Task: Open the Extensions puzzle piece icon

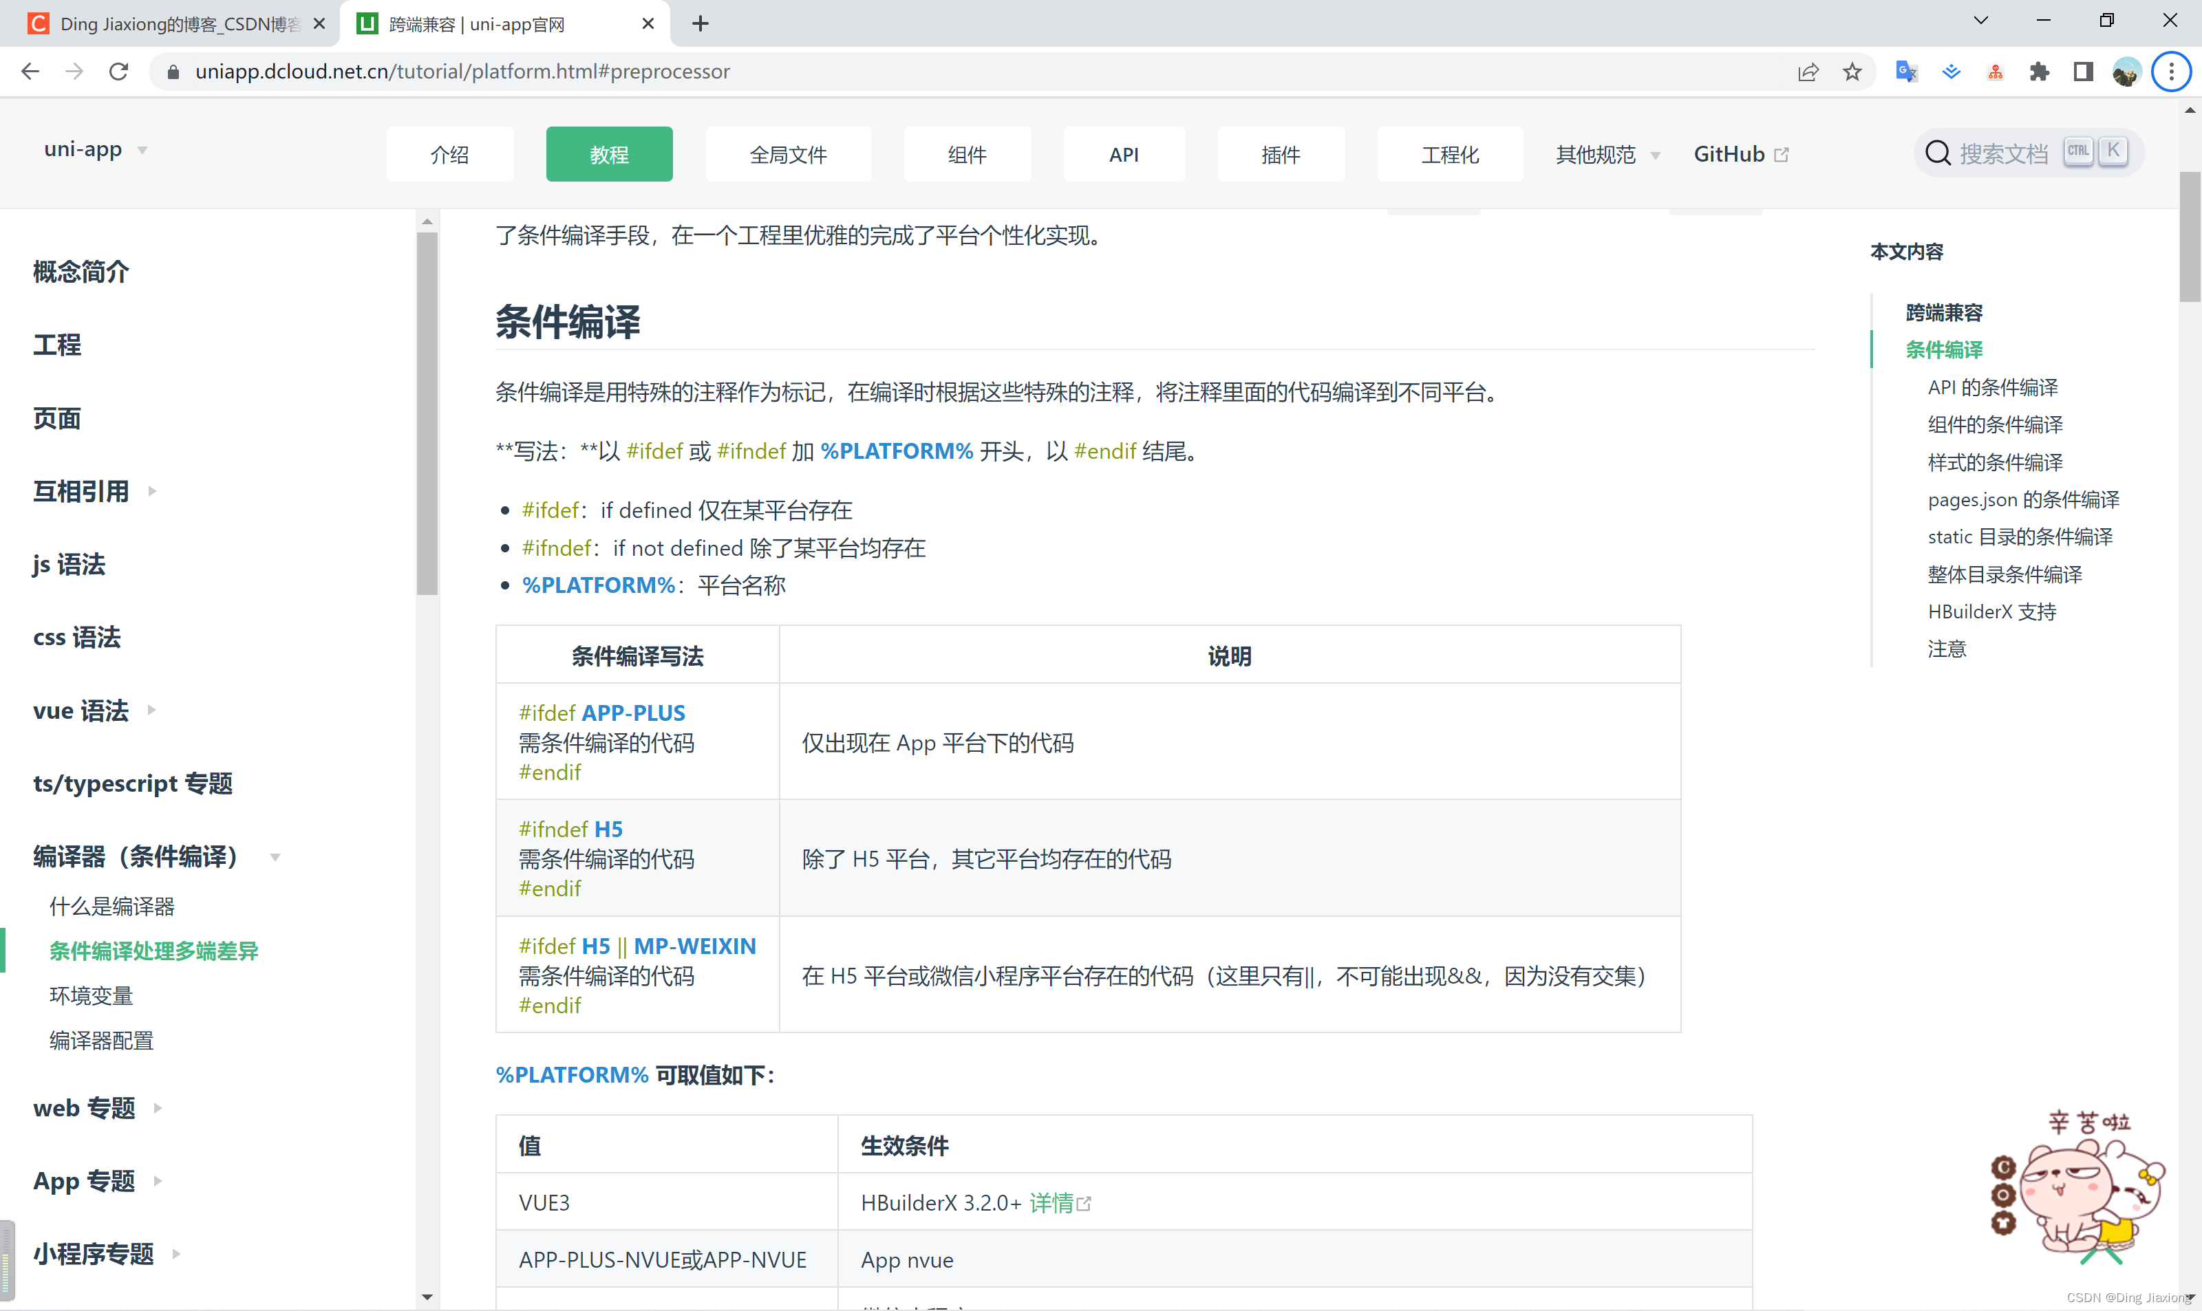Action: click(x=2040, y=72)
